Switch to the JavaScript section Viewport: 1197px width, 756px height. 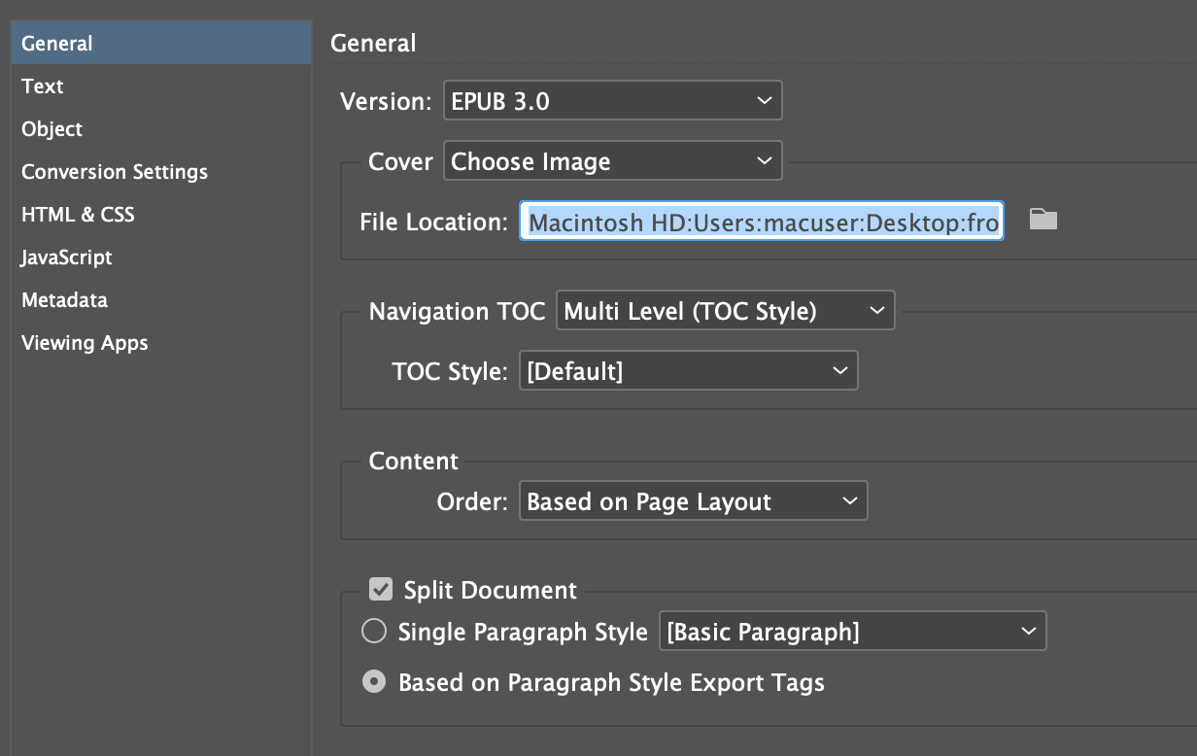pos(161,258)
